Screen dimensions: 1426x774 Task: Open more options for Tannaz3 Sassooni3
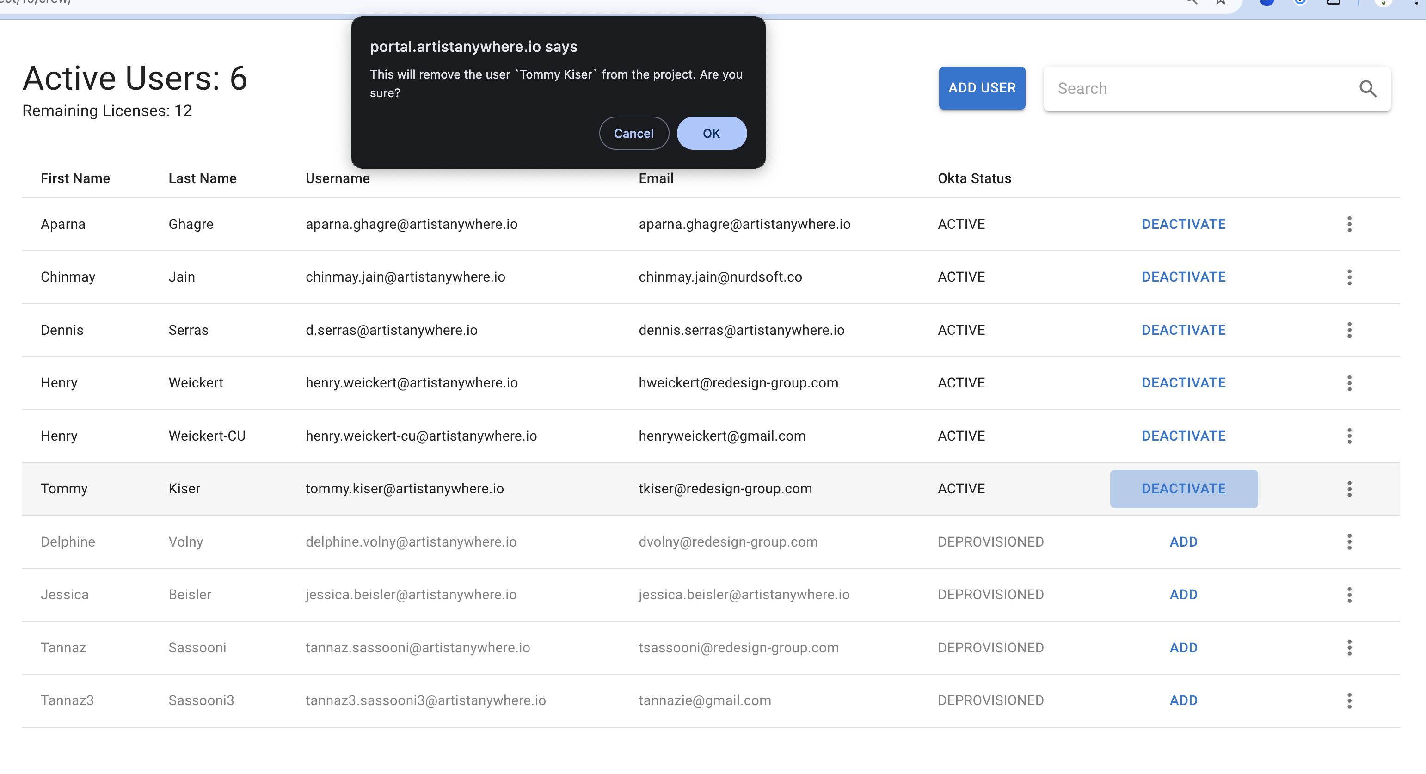[1349, 700]
